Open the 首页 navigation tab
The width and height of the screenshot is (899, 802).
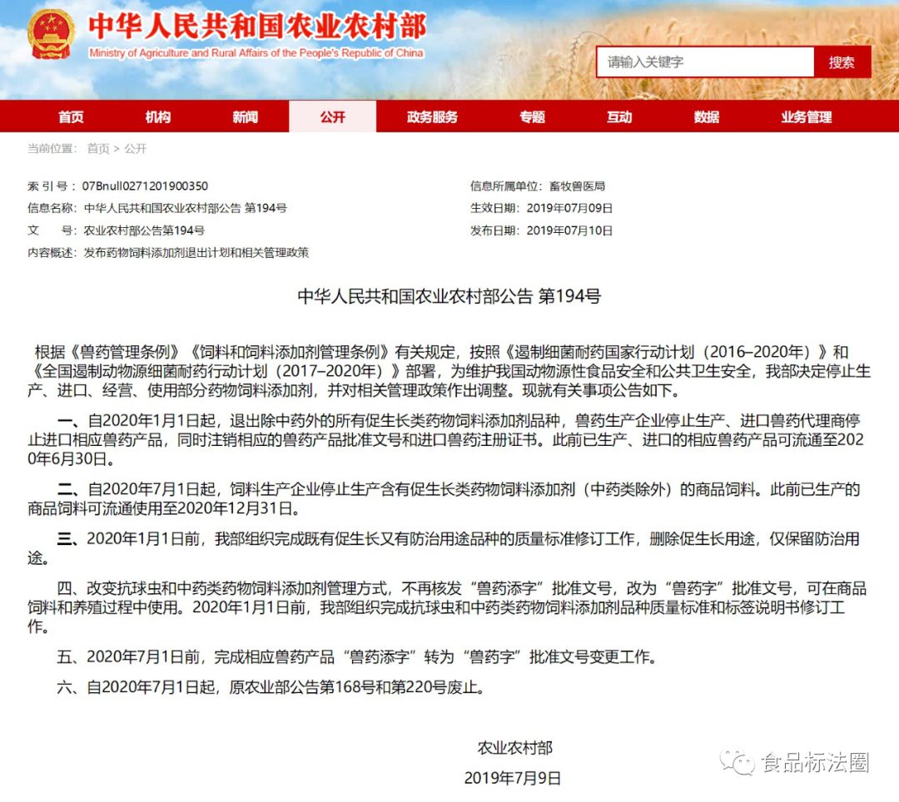click(71, 116)
